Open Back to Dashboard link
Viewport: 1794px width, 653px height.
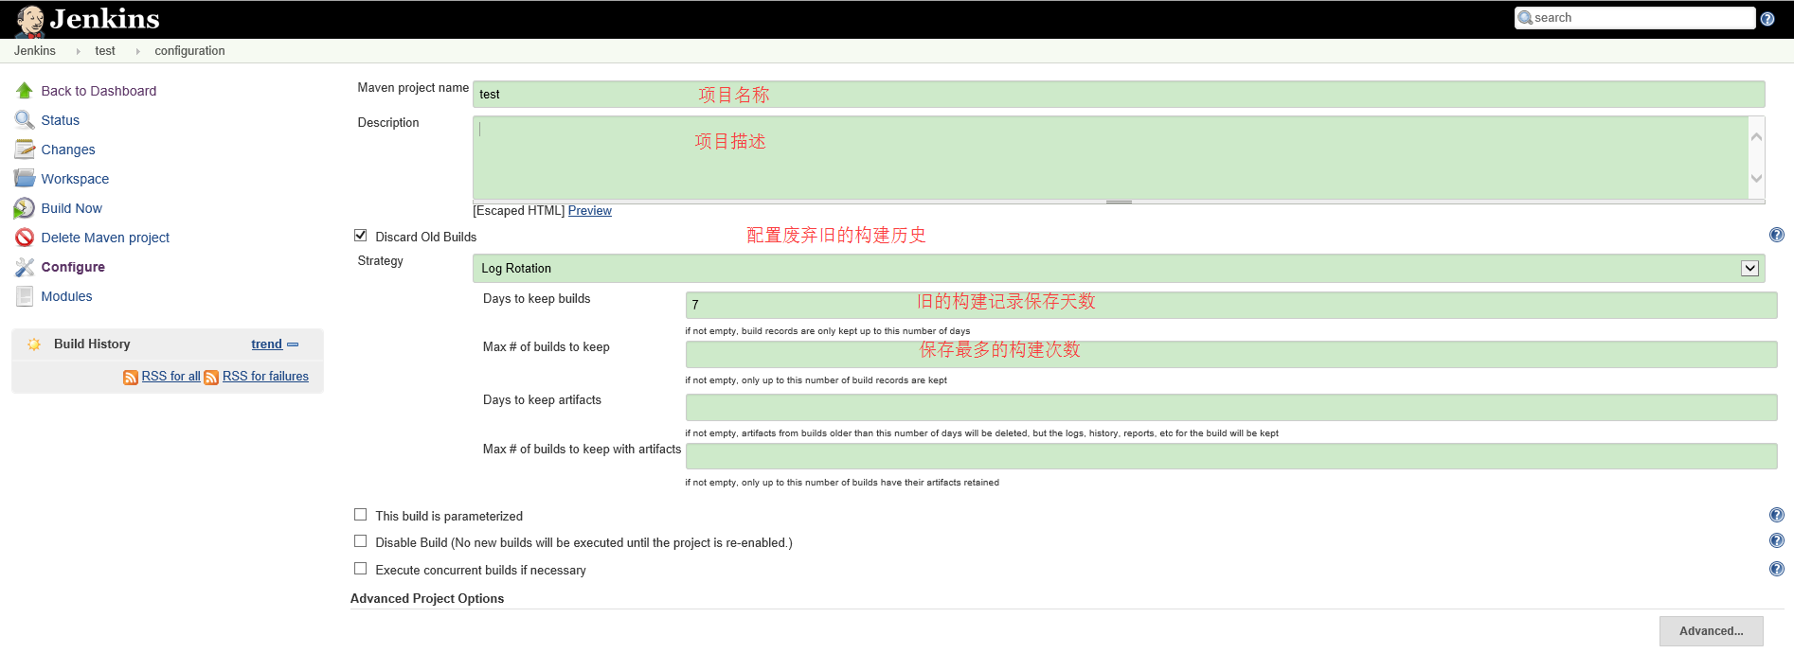(99, 91)
